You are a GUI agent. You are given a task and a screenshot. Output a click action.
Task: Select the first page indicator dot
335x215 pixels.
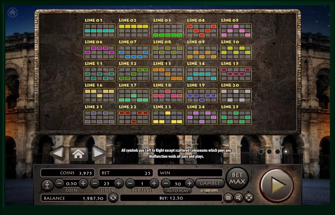[x=261, y=151]
